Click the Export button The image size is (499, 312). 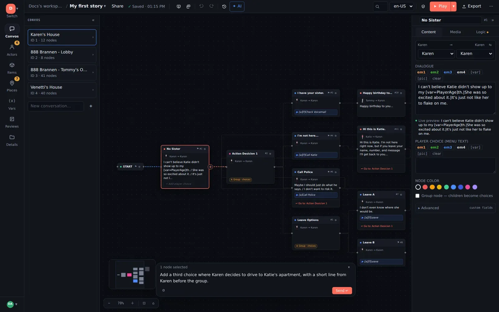coord(472,6)
